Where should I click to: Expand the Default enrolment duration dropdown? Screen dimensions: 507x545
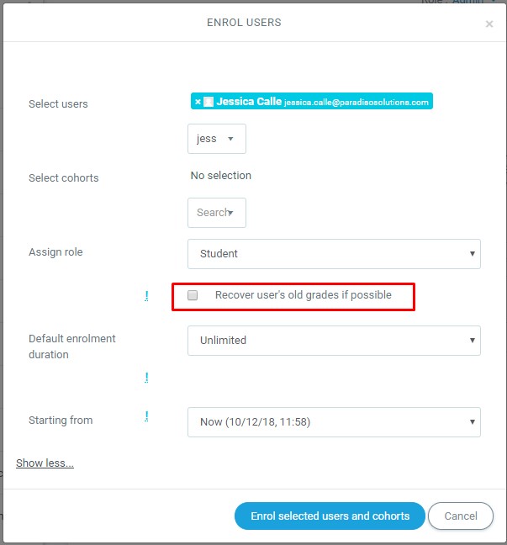pos(334,341)
